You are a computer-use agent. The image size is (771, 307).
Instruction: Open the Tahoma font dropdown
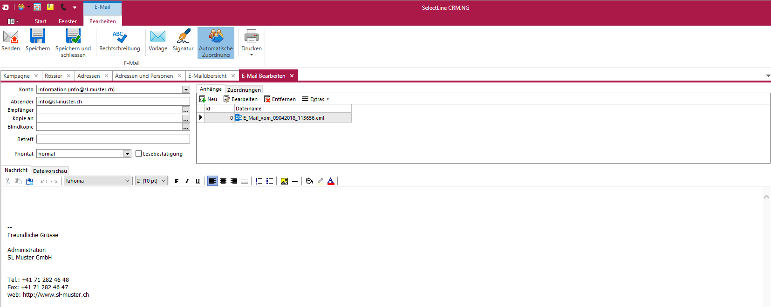127,181
